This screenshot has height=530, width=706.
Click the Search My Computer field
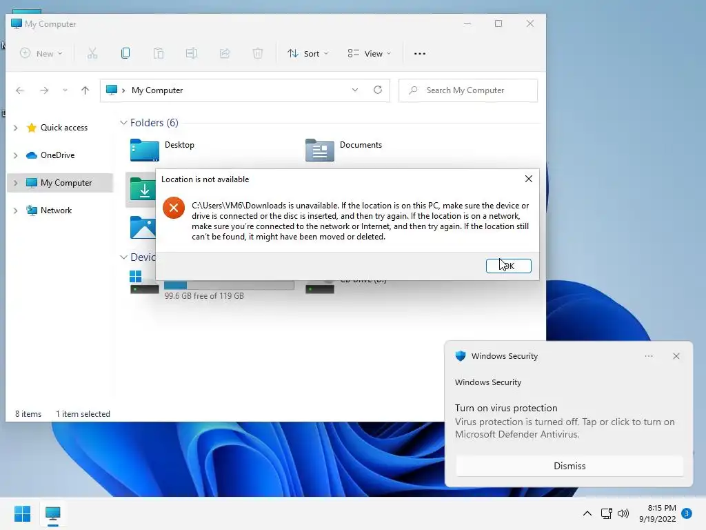pyautogui.click(x=468, y=90)
